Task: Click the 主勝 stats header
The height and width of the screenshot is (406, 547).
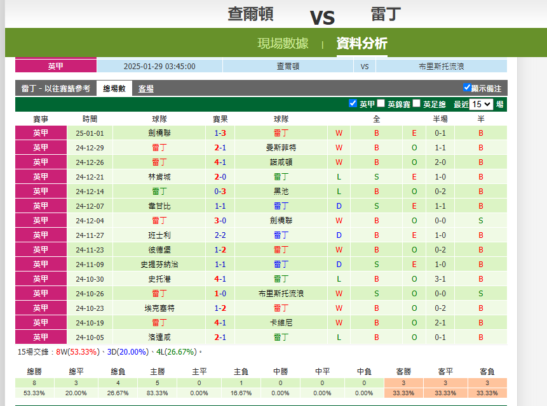Action: pyautogui.click(x=158, y=372)
